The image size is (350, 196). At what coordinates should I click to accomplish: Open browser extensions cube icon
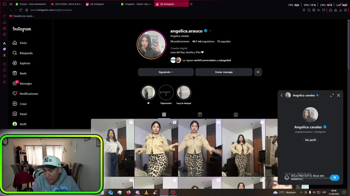(x=331, y=10)
